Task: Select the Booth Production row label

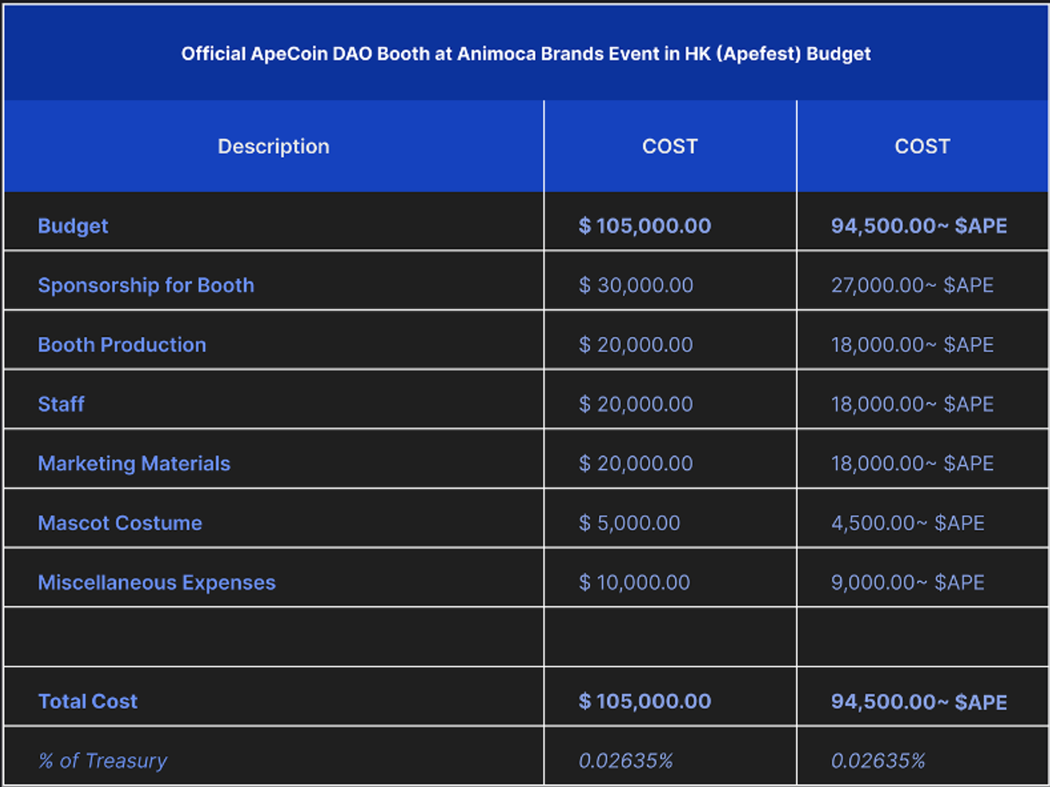Action: 122,345
